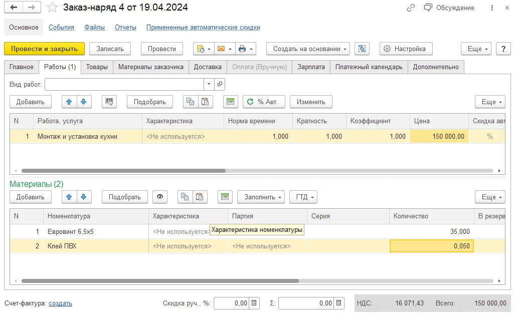Click the % Авт. button
Viewport: 517px width, 316px height.
click(264, 102)
